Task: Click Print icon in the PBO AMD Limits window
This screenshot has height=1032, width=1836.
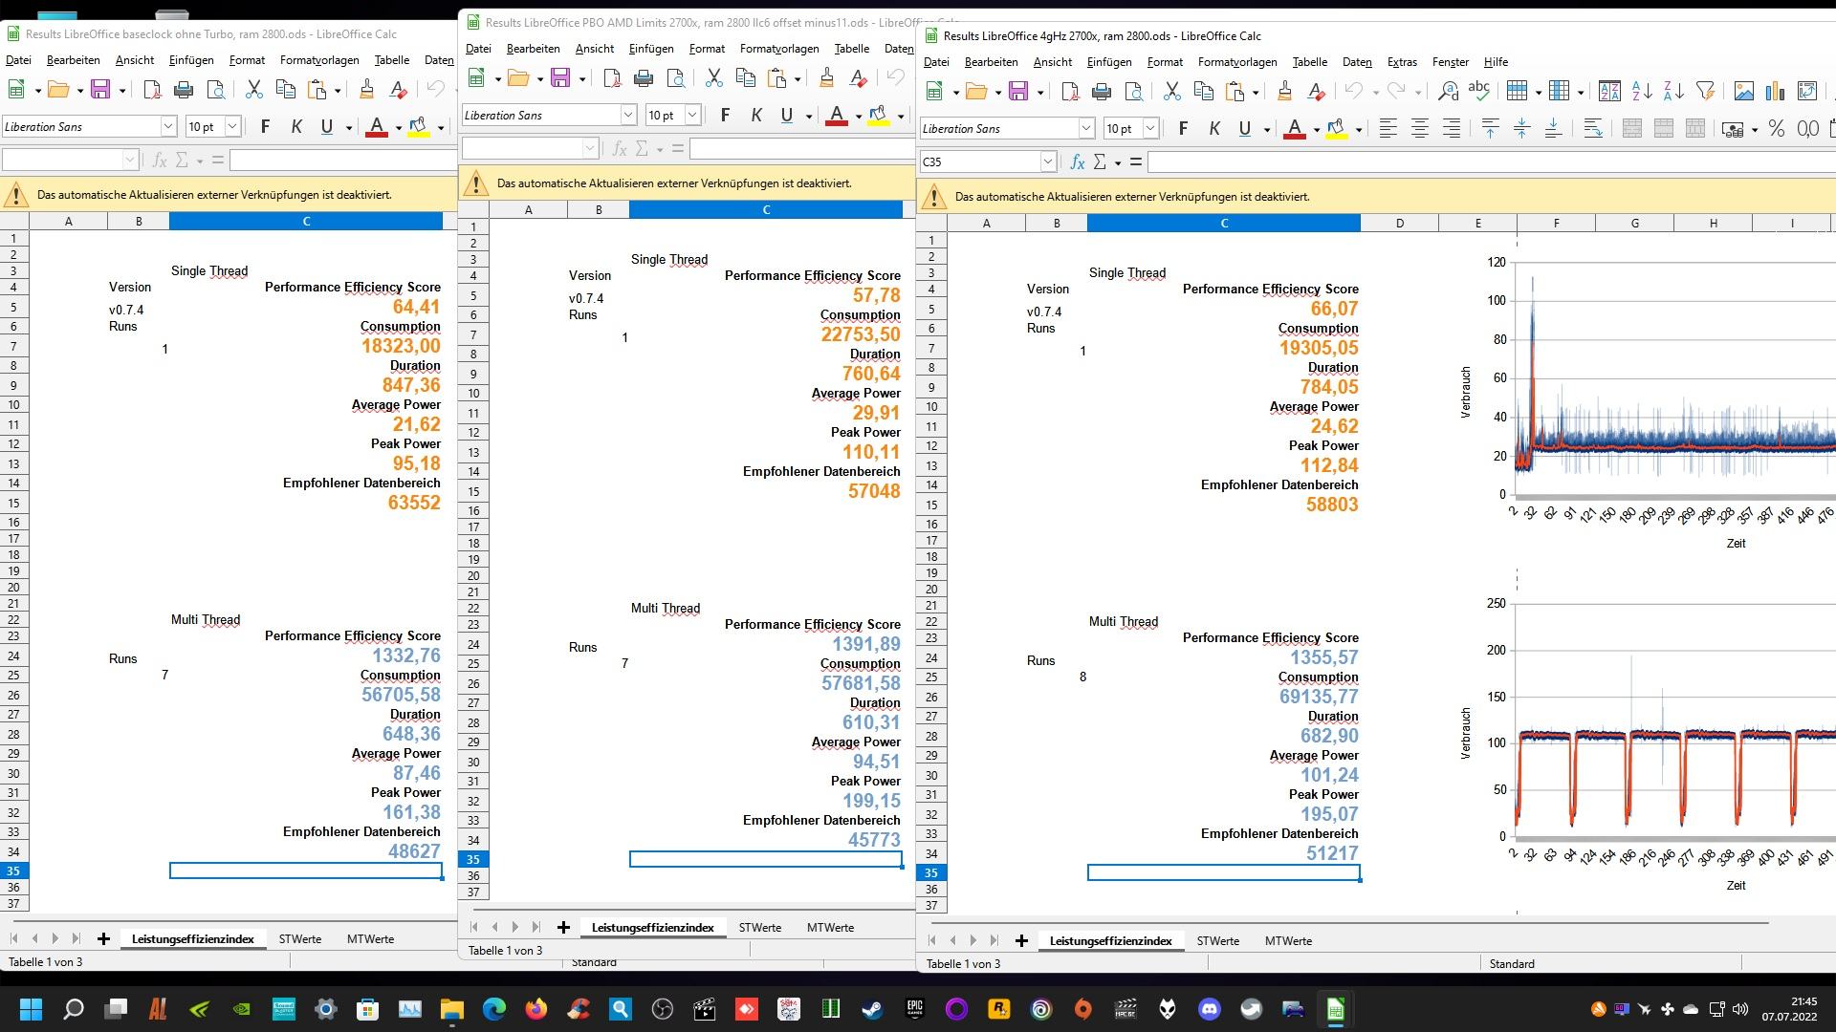Action: click(644, 78)
